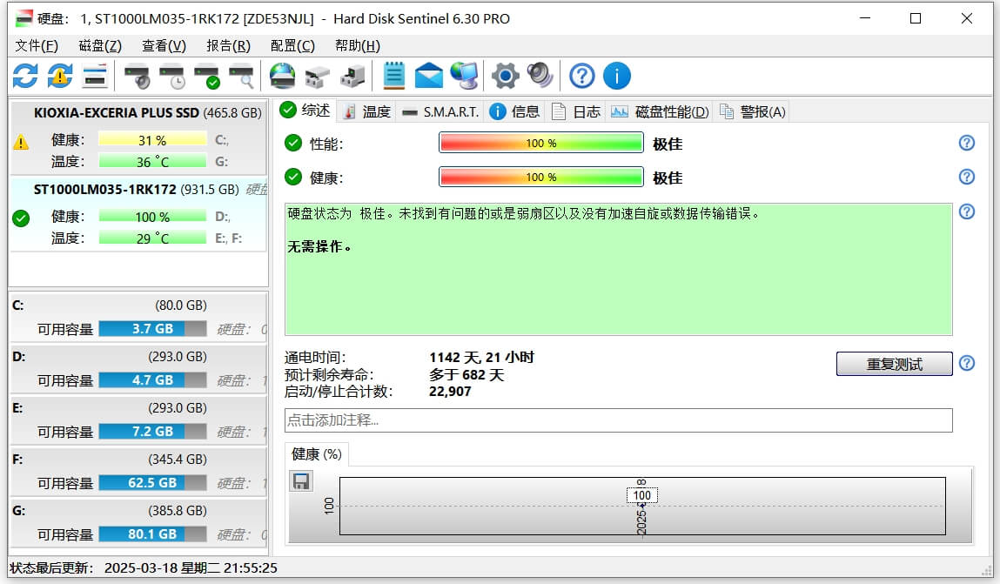Click help icon beside status text box

pos(967,211)
